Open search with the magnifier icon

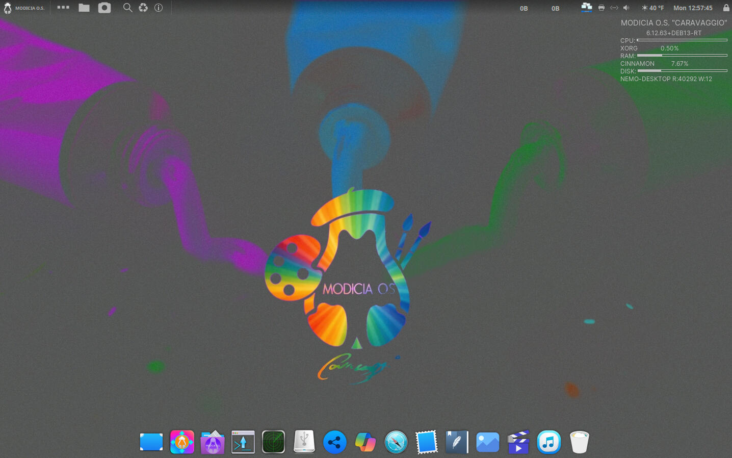click(127, 8)
